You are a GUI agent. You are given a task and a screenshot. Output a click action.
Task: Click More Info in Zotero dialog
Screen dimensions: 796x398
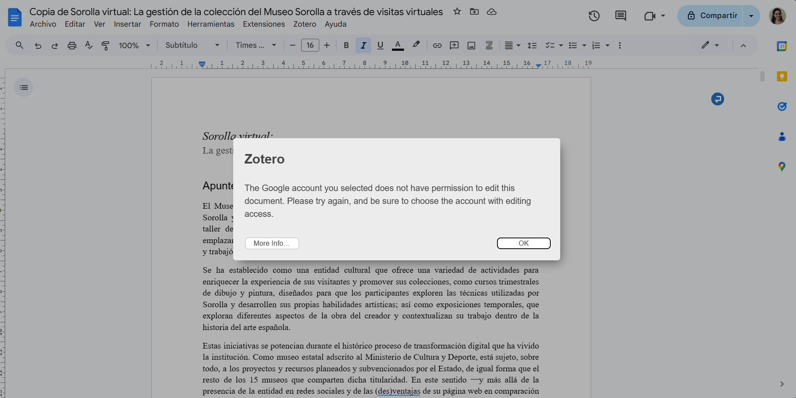[272, 243]
